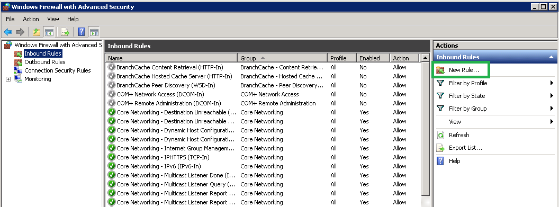Viewport: 559px width, 207px height.
Task: Click Filter by State action label
Action: [467, 96]
